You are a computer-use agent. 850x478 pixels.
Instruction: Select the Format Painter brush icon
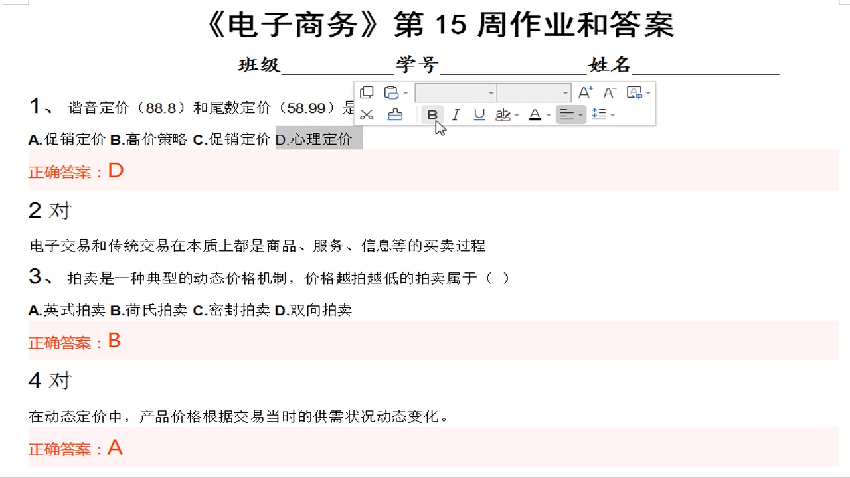(395, 115)
